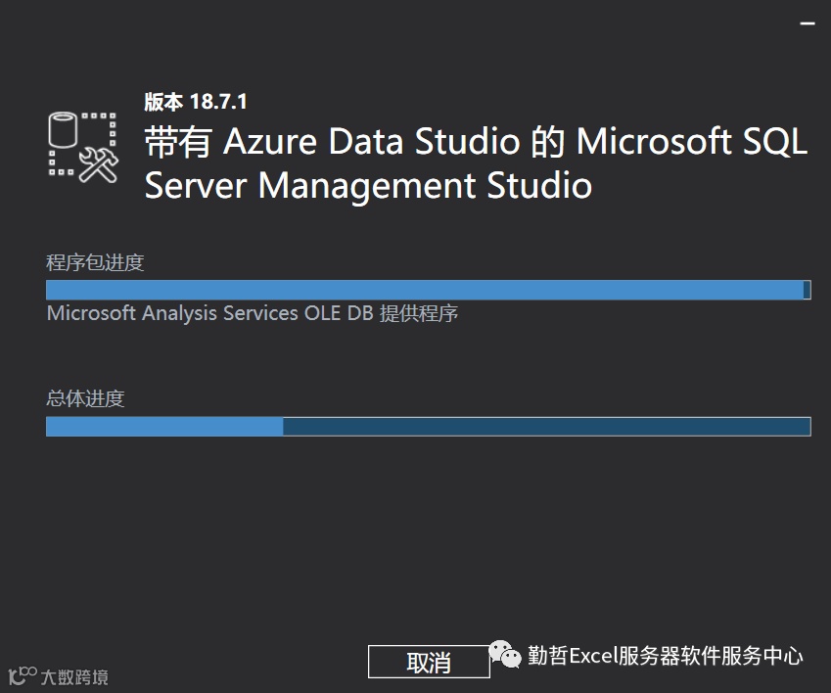
Task: Click the wrench and screwdriver logo icon
Action: (x=98, y=163)
